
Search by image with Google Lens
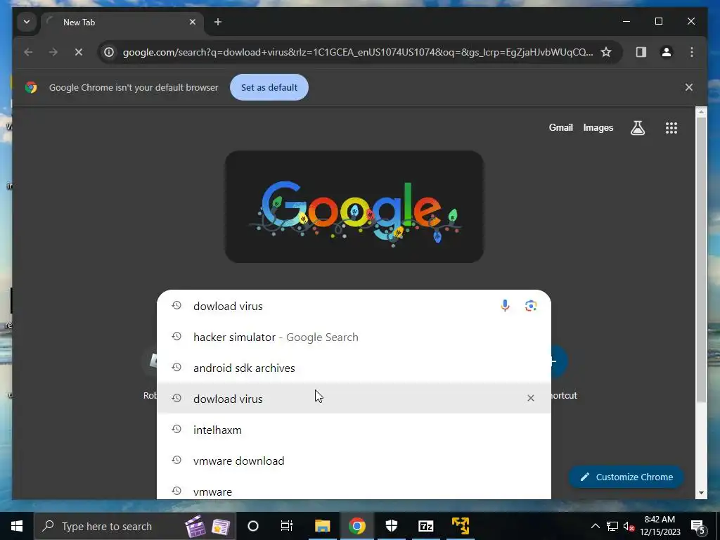[x=531, y=306]
